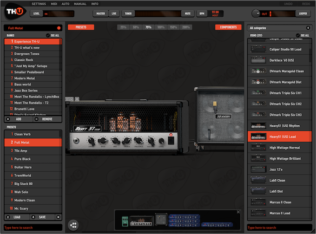Select the Modern Metal bank

33,78
